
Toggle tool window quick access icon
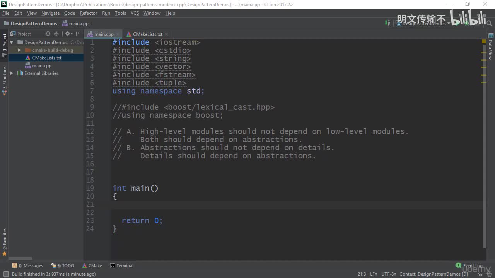point(6,274)
